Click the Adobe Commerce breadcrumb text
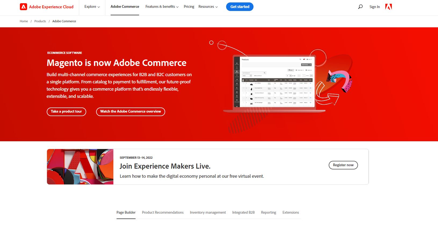 pos(64,21)
